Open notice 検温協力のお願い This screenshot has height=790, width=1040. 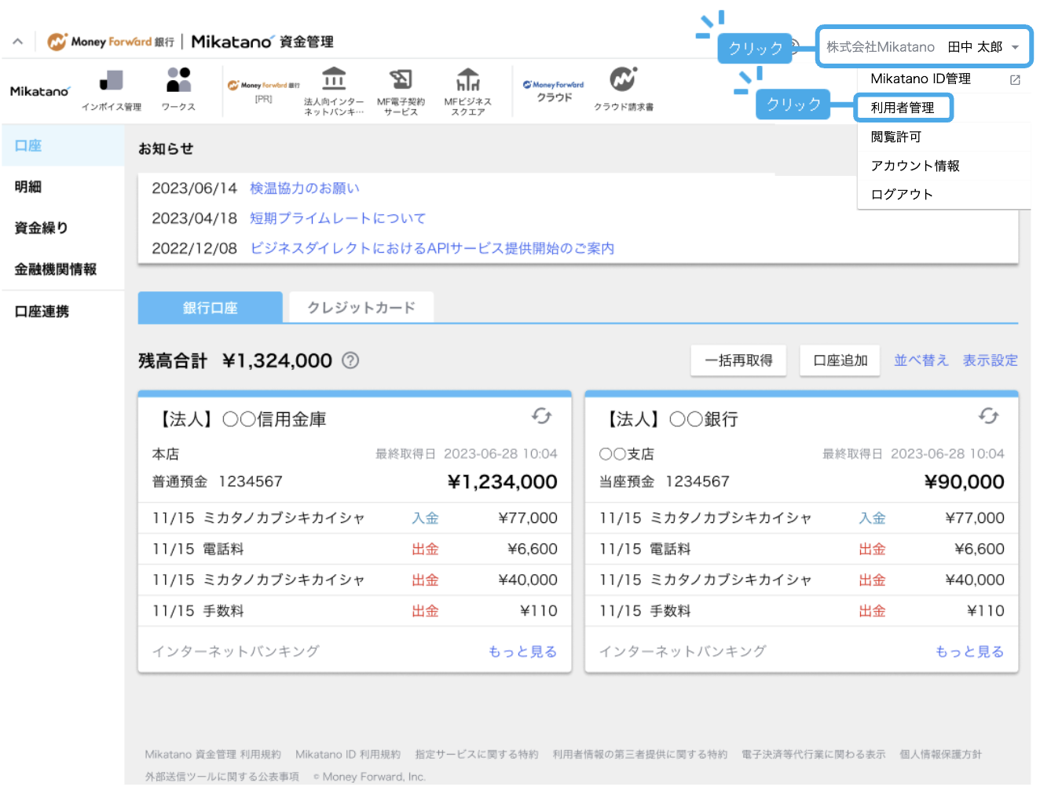click(305, 188)
